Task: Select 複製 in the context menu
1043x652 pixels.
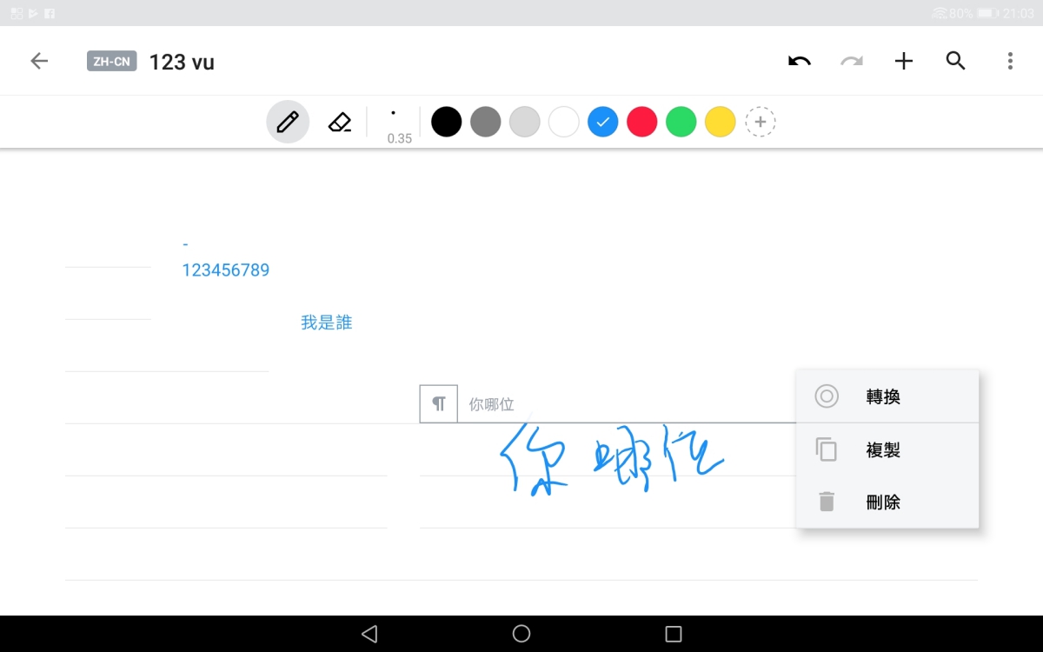Action: [x=887, y=450]
